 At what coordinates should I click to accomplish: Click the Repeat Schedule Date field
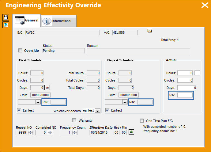click(x=129, y=95)
